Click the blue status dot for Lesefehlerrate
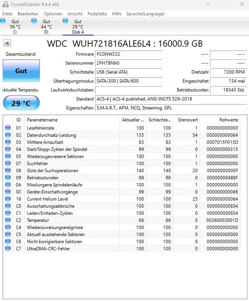The width and height of the screenshot is (249, 301). pyautogui.click(x=8, y=128)
